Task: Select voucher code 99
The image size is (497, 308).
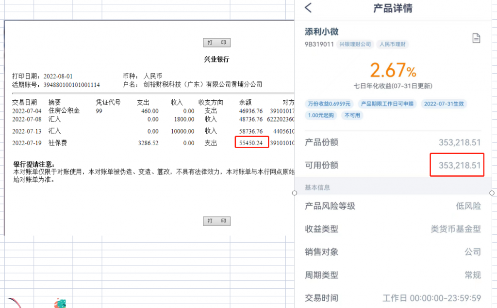Action: (99, 111)
